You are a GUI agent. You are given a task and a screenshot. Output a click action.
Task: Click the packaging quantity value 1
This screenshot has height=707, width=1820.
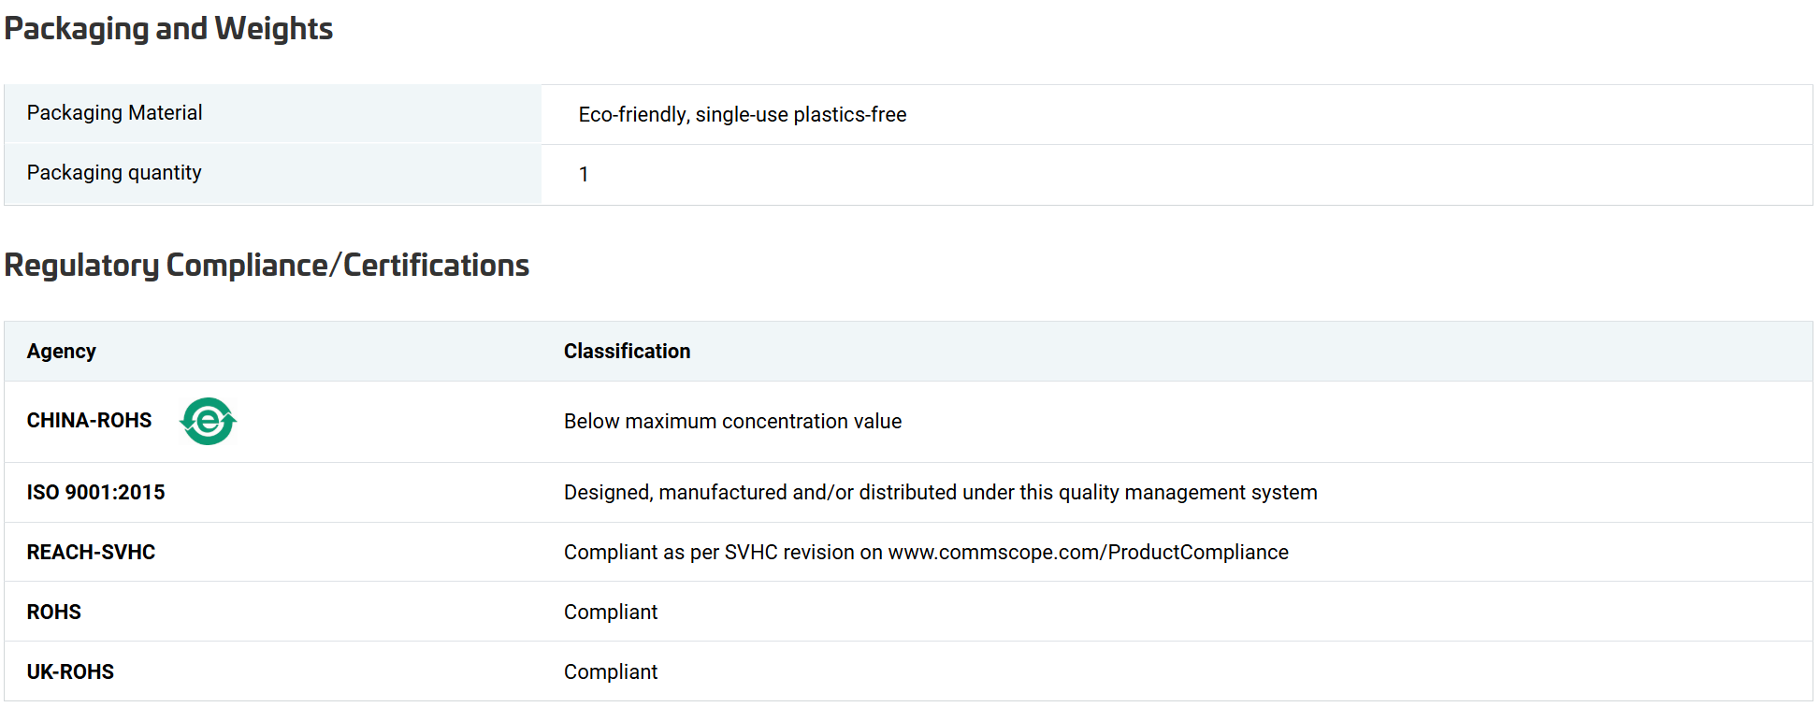click(584, 175)
